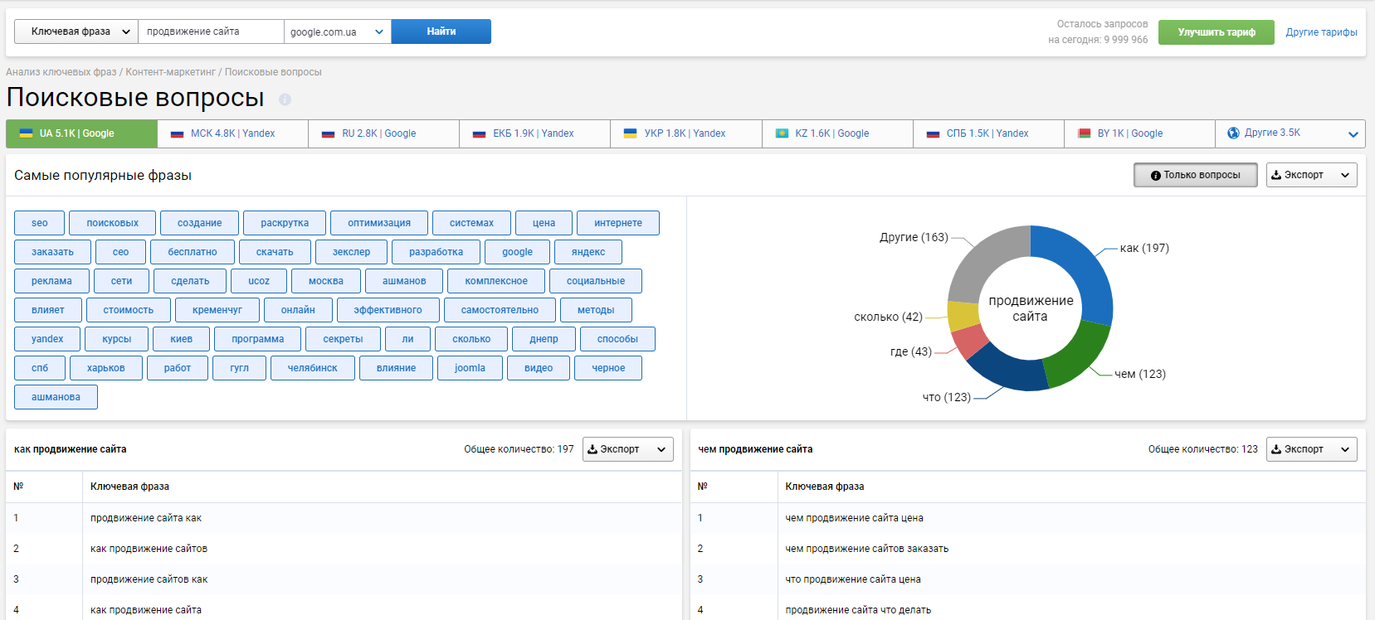
Task: Select the seo phrase tag
Action: [x=40, y=223]
